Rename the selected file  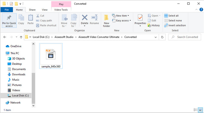(x=94, y=19)
